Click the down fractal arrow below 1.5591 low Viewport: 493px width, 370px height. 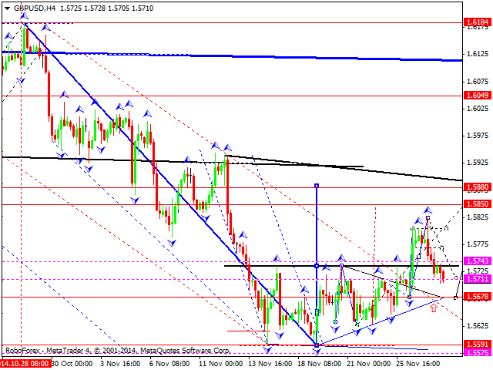tap(317, 351)
